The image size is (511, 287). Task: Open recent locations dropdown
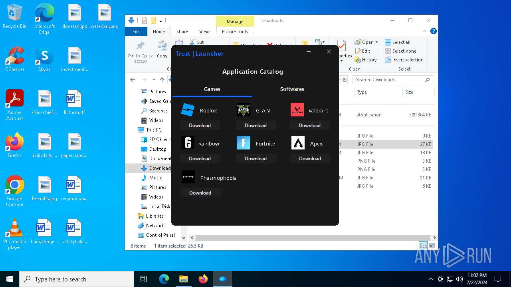[x=154, y=80]
